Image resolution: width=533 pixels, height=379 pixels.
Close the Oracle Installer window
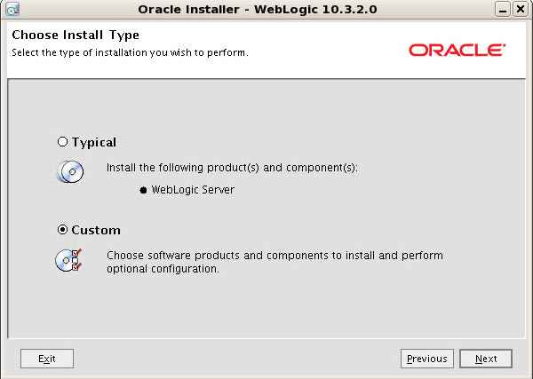[521, 10]
